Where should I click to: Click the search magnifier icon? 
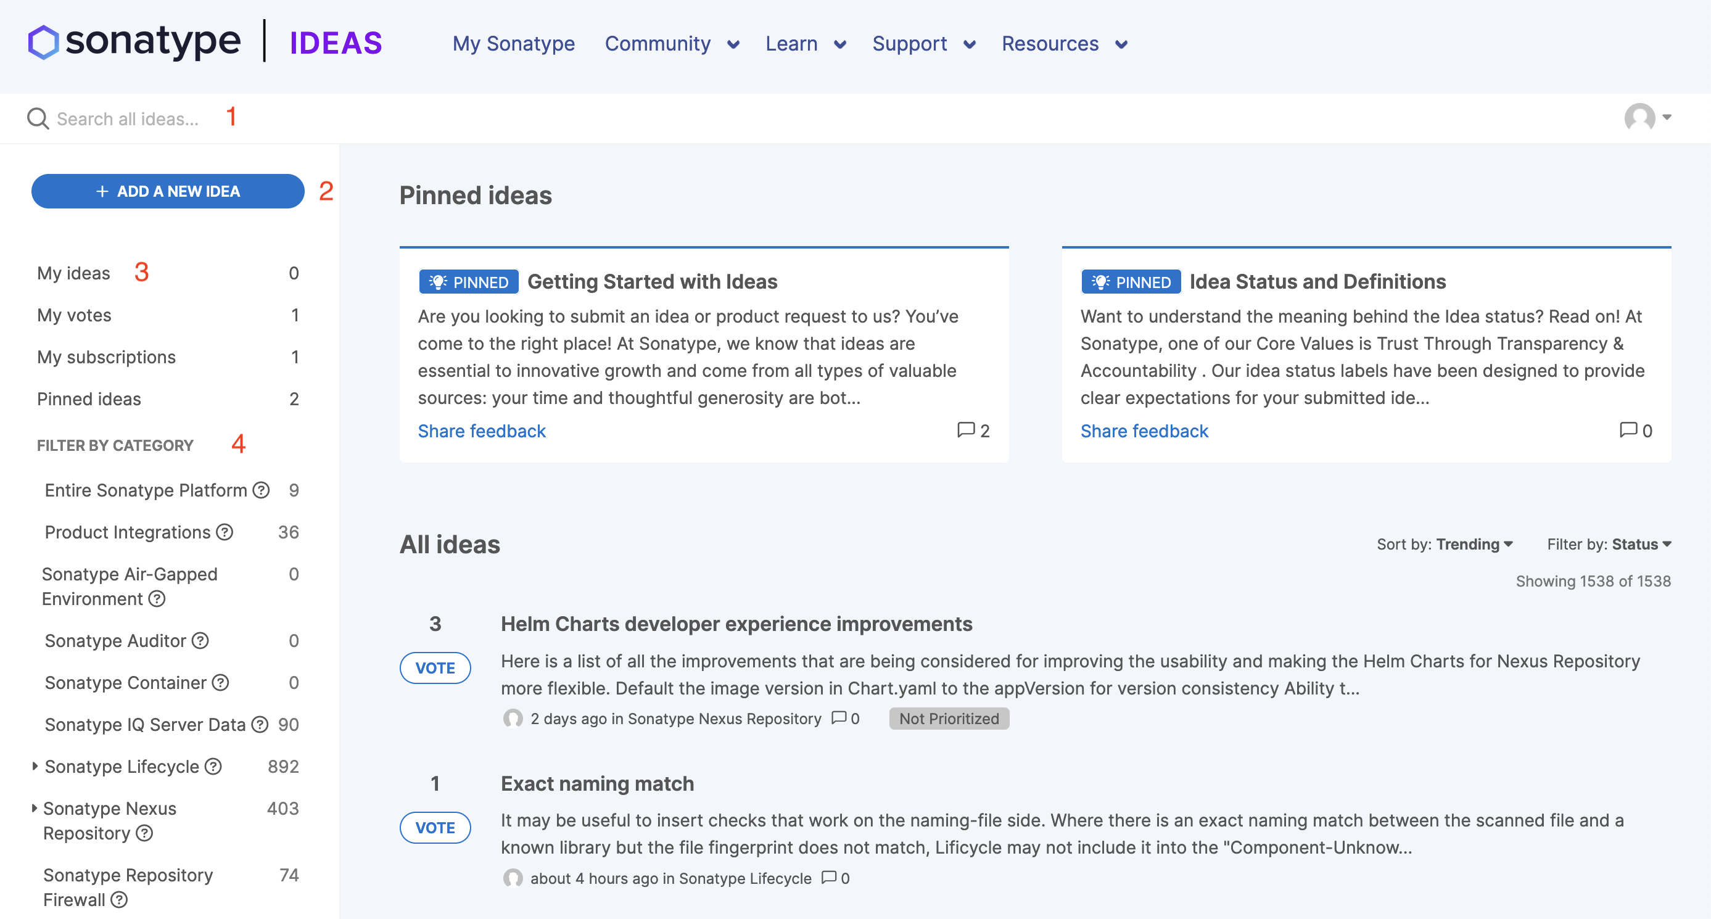click(x=37, y=119)
